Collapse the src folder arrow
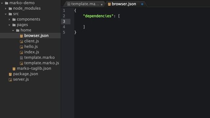 click(6, 14)
